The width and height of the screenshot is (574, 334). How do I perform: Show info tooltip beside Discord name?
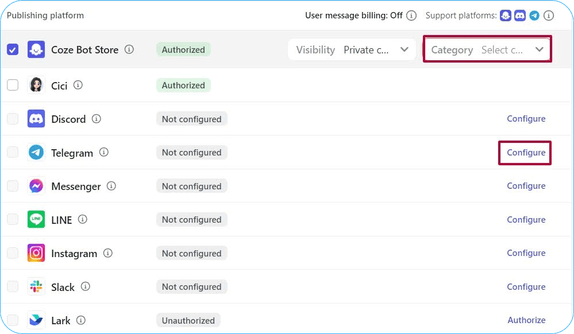click(x=96, y=119)
